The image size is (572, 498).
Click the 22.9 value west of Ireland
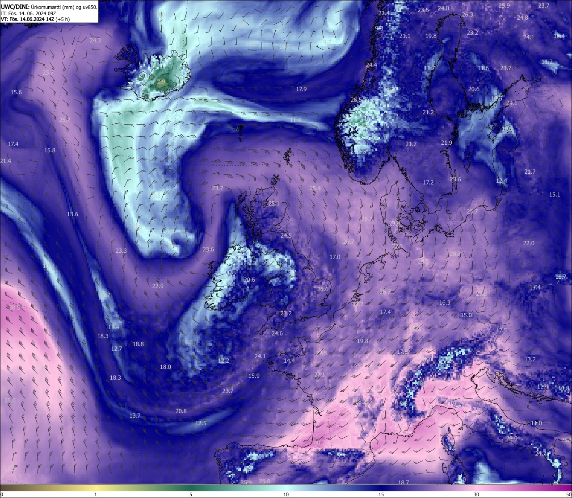(x=158, y=286)
